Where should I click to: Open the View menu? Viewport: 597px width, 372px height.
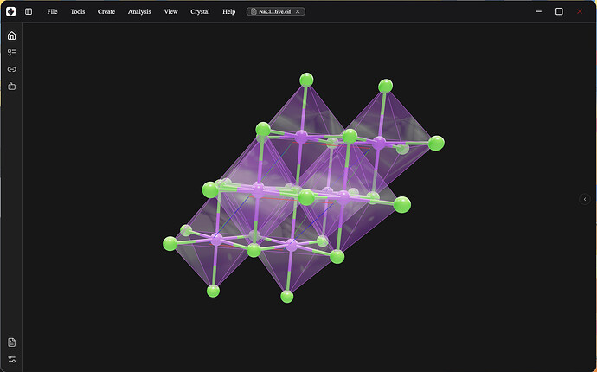[170, 11]
